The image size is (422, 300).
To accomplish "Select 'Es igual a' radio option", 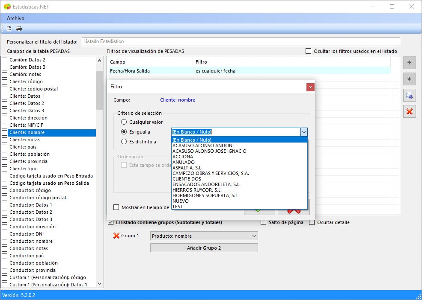I will 124,132.
